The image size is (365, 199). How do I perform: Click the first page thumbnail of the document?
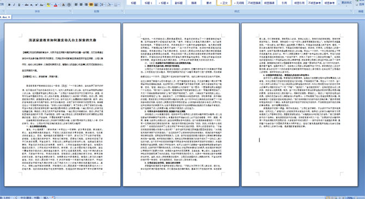pyautogui.click(x=63, y=105)
